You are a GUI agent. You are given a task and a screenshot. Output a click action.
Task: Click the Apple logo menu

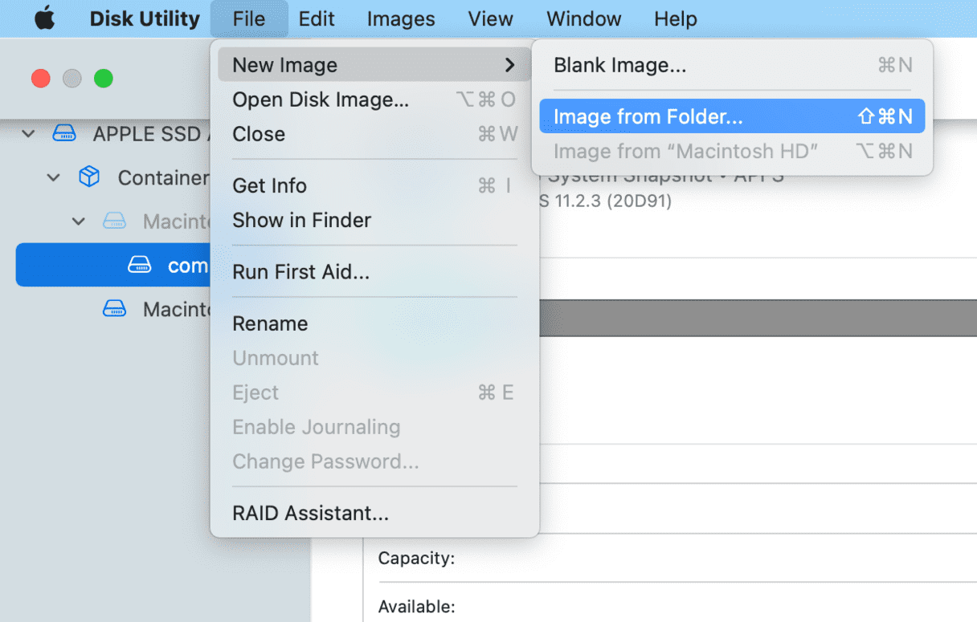point(44,18)
